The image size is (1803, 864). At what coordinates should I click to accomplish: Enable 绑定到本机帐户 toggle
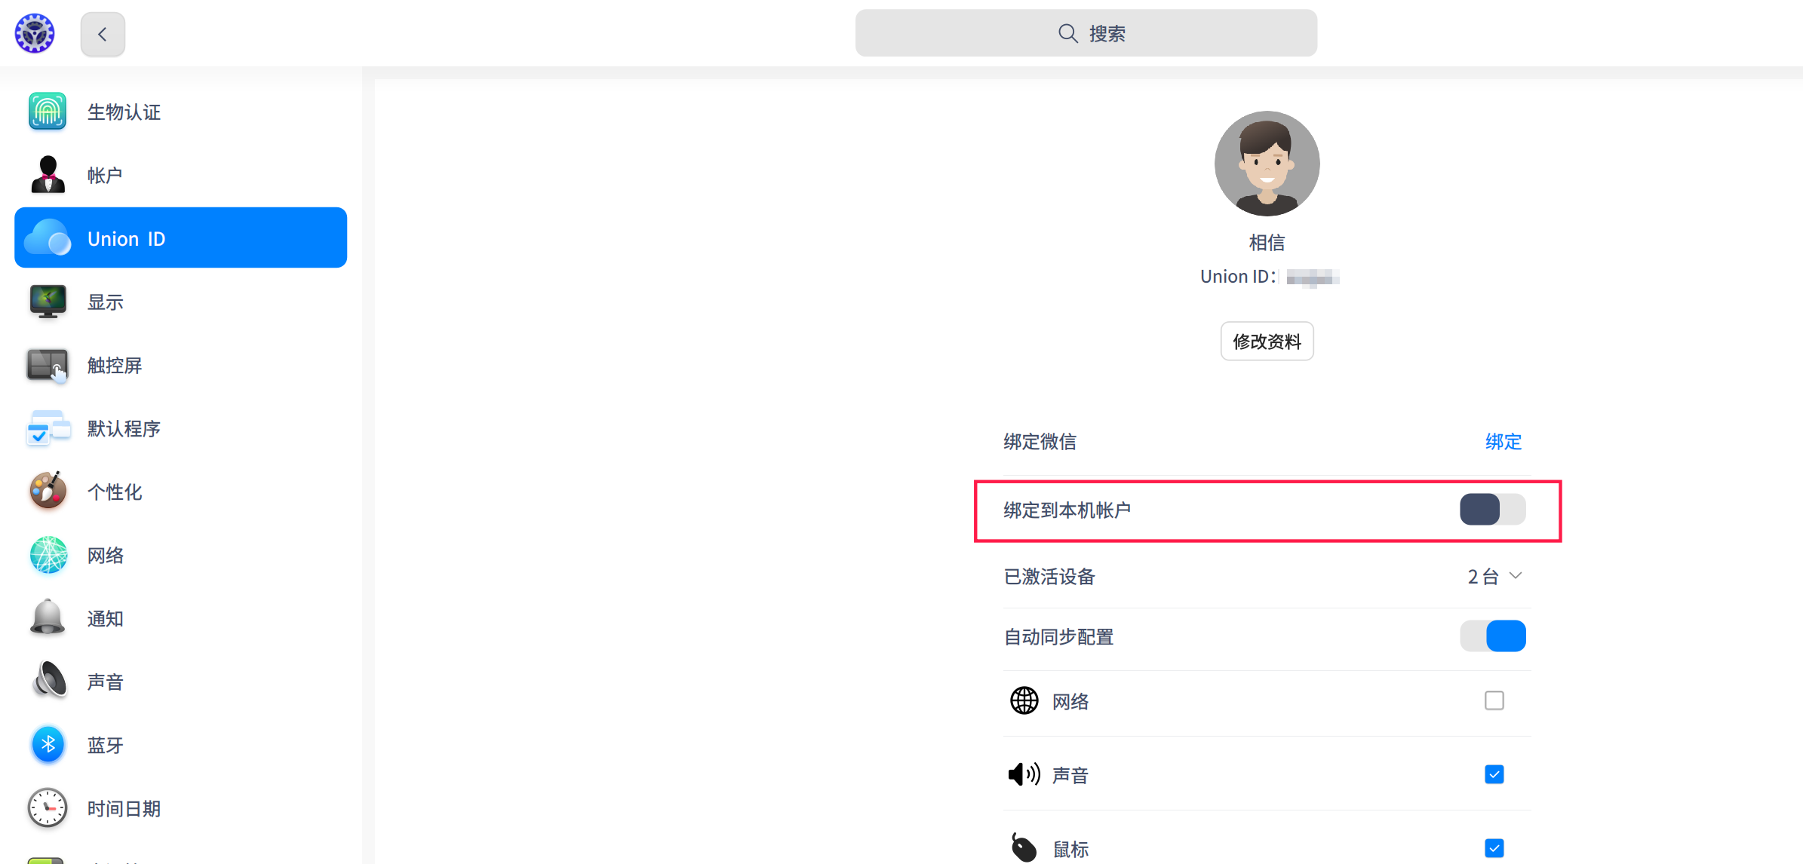pyautogui.click(x=1491, y=510)
